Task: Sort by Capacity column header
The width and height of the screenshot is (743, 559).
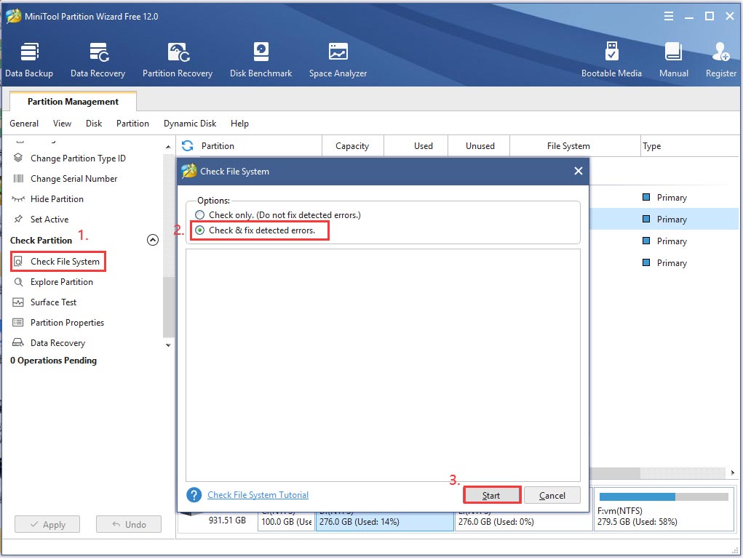Action: pyautogui.click(x=352, y=146)
